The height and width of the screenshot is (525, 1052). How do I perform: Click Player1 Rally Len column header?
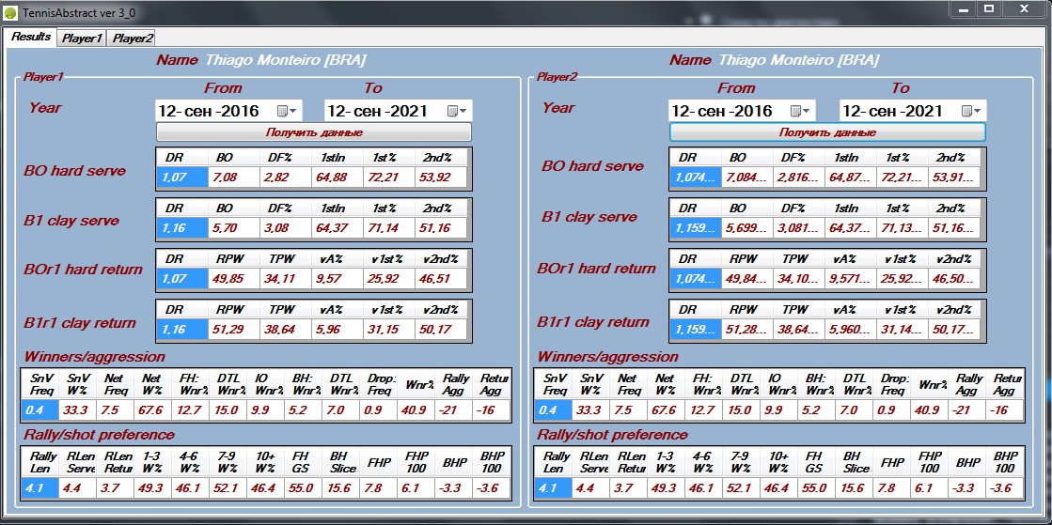tap(39, 462)
